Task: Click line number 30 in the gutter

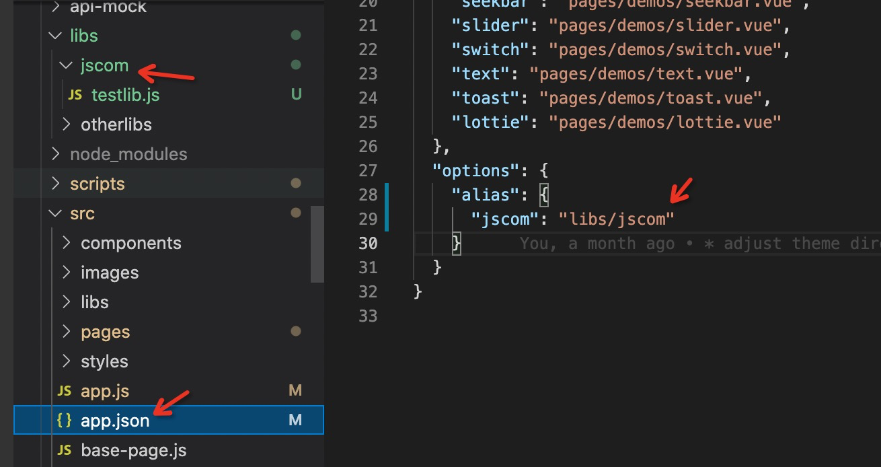Action: (368, 243)
